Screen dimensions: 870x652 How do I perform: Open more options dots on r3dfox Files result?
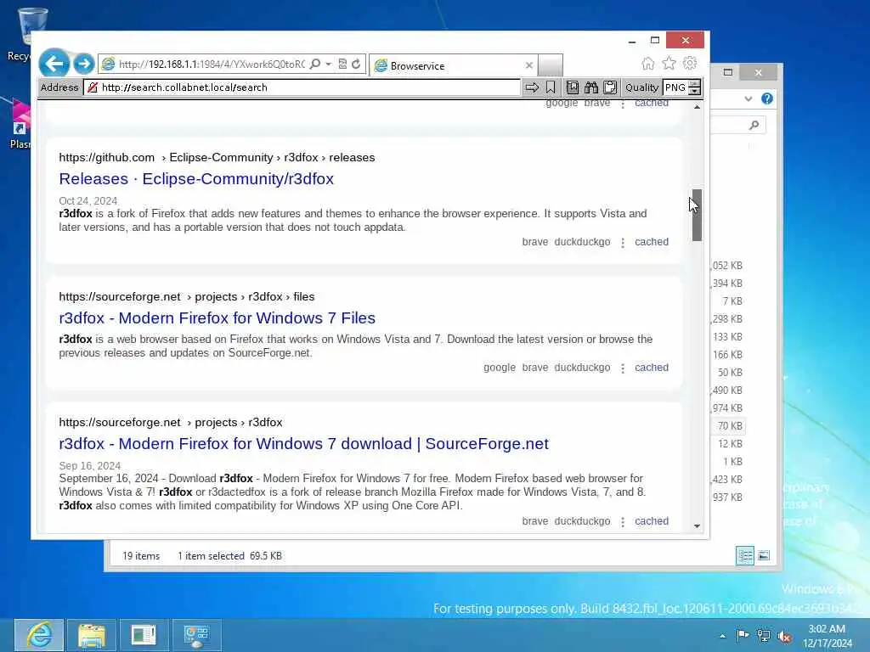(623, 368)
